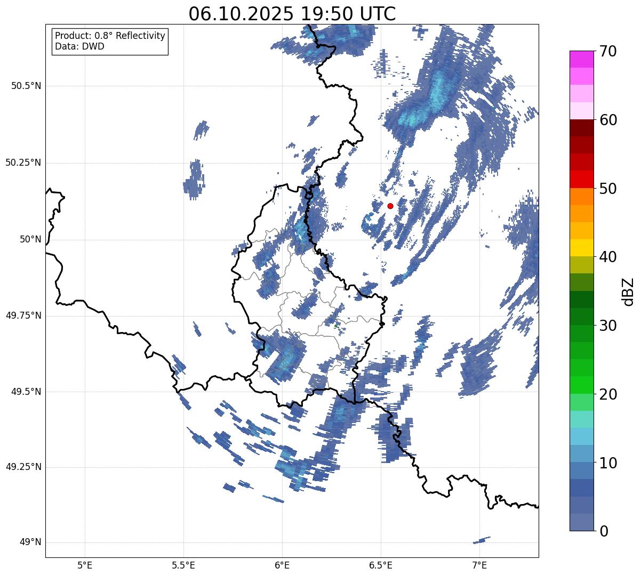Click the orange colorbar segment below 50
This screenshot has height=576, width=641.
(x=581, y=197)
